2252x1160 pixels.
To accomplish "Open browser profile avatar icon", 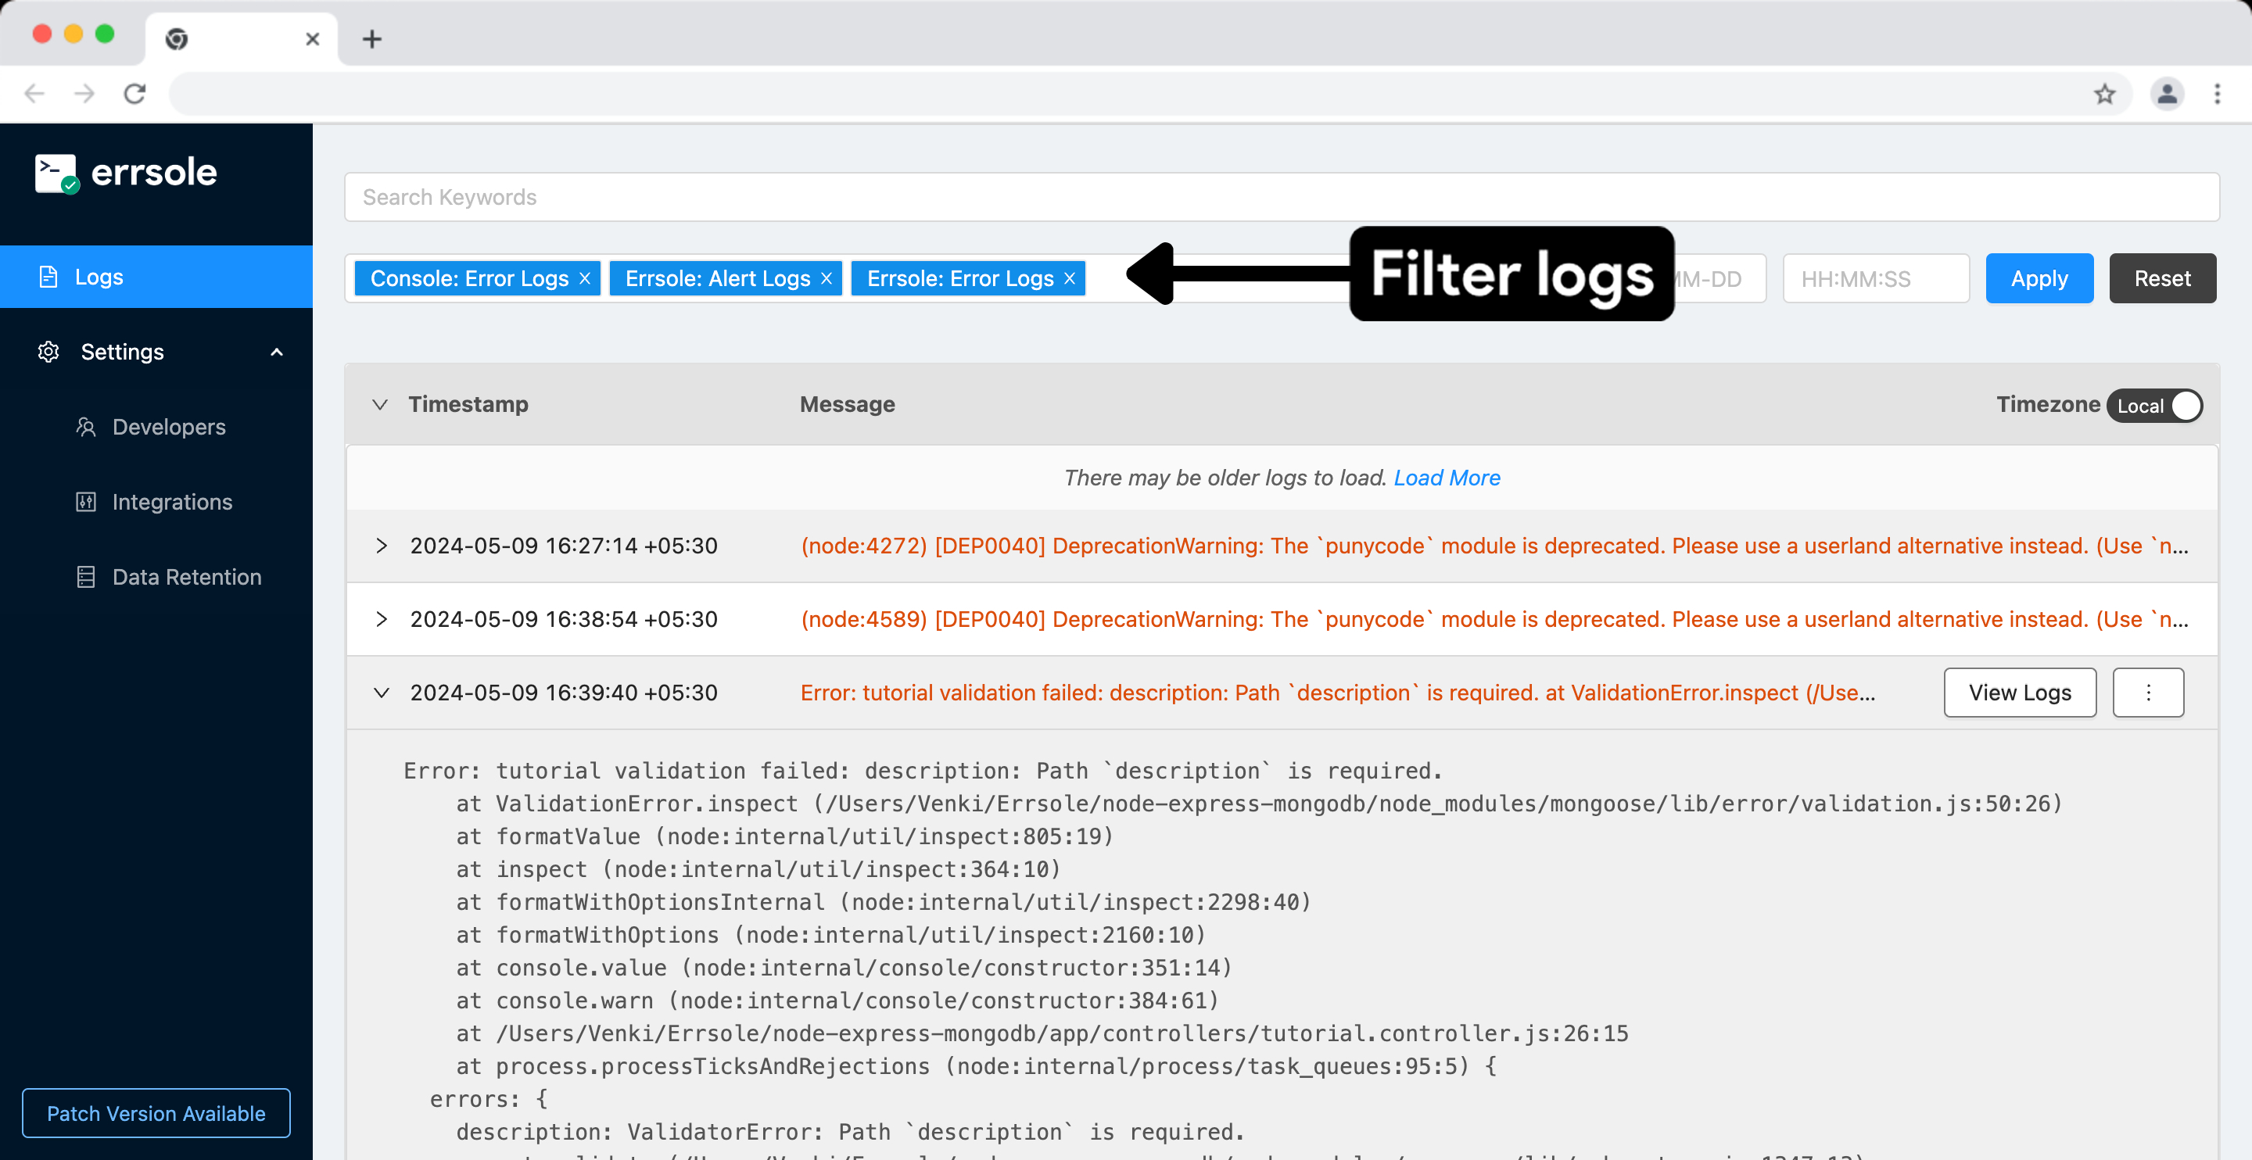I will pyautogui.click(x=2166, y=94).
